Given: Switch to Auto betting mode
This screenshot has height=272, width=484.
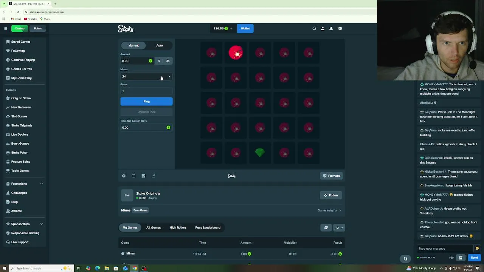Looking at the screenshot, I should coord(160,45).
